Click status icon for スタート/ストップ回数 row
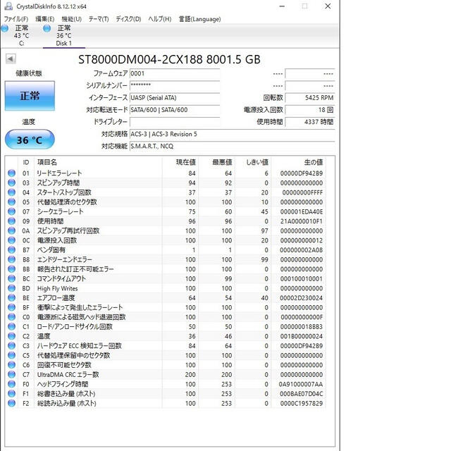The width and height of the screenshot is (451, 451). point(11,192)
